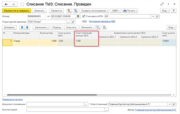180x114 pixels.
Task: Open table Еще menu above the grid
Action: point(171,27)
